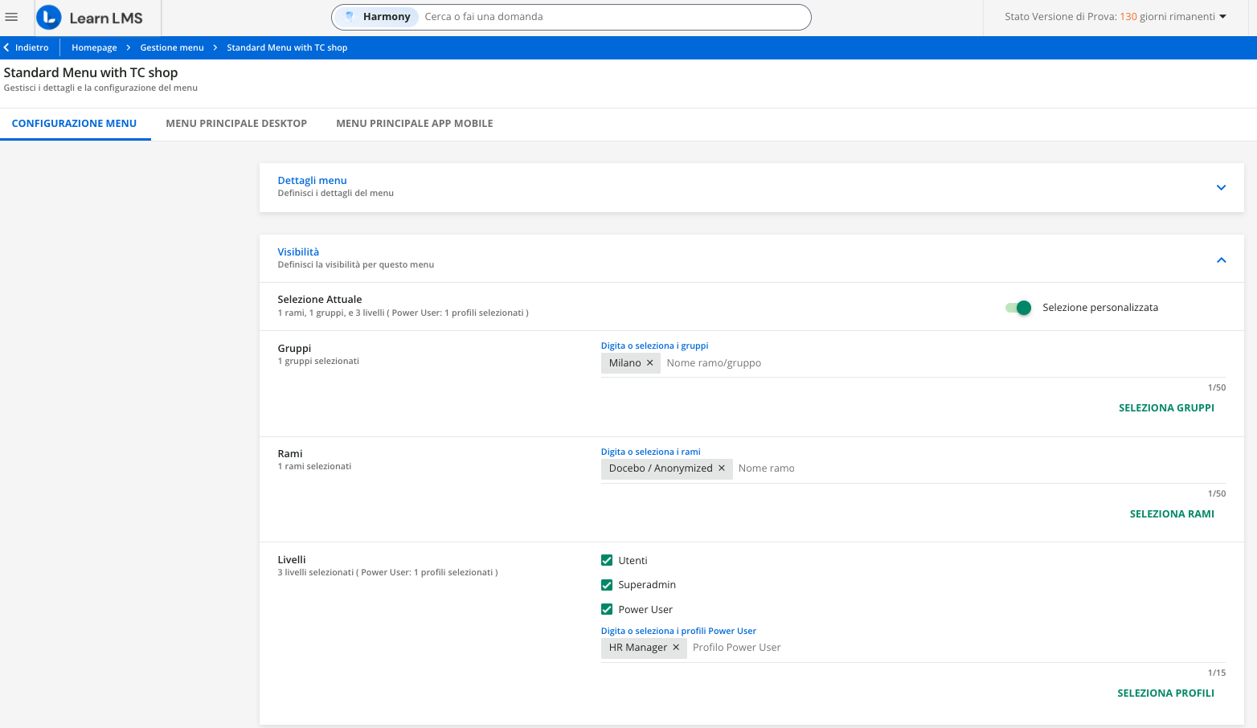Uncheck the Superadmin checkbox
Viewport: 1257px width, 728px height.
[x=607, y=585]
